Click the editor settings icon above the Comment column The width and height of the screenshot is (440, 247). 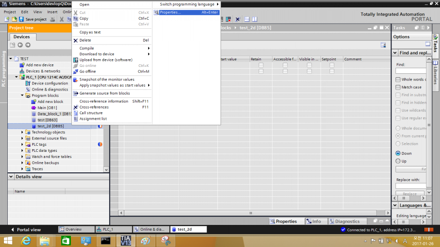[383, 45]
